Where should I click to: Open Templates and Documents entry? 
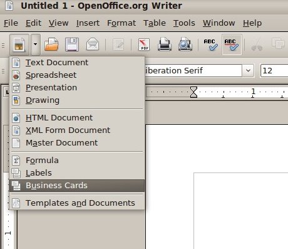(77, 203)
